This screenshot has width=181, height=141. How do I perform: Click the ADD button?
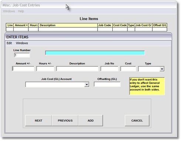tap(90, 121)
